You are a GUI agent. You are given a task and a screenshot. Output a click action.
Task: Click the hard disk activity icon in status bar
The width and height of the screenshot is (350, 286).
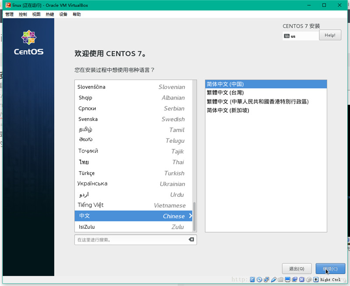(x=252, y=279)
